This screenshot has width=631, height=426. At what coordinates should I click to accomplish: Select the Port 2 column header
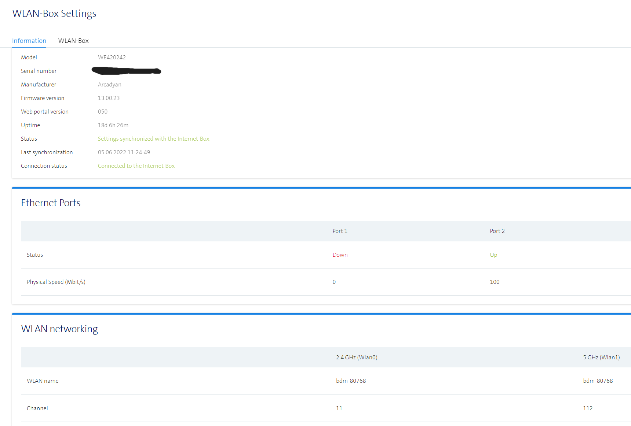click(497, 231)
